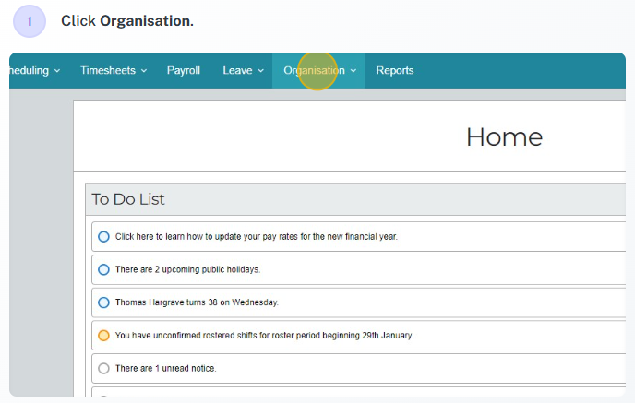The width and height of the screenshot is (635, 403).
Task: Expand the Scheduling dropdown chevron
Action: [x=57, y=71]
